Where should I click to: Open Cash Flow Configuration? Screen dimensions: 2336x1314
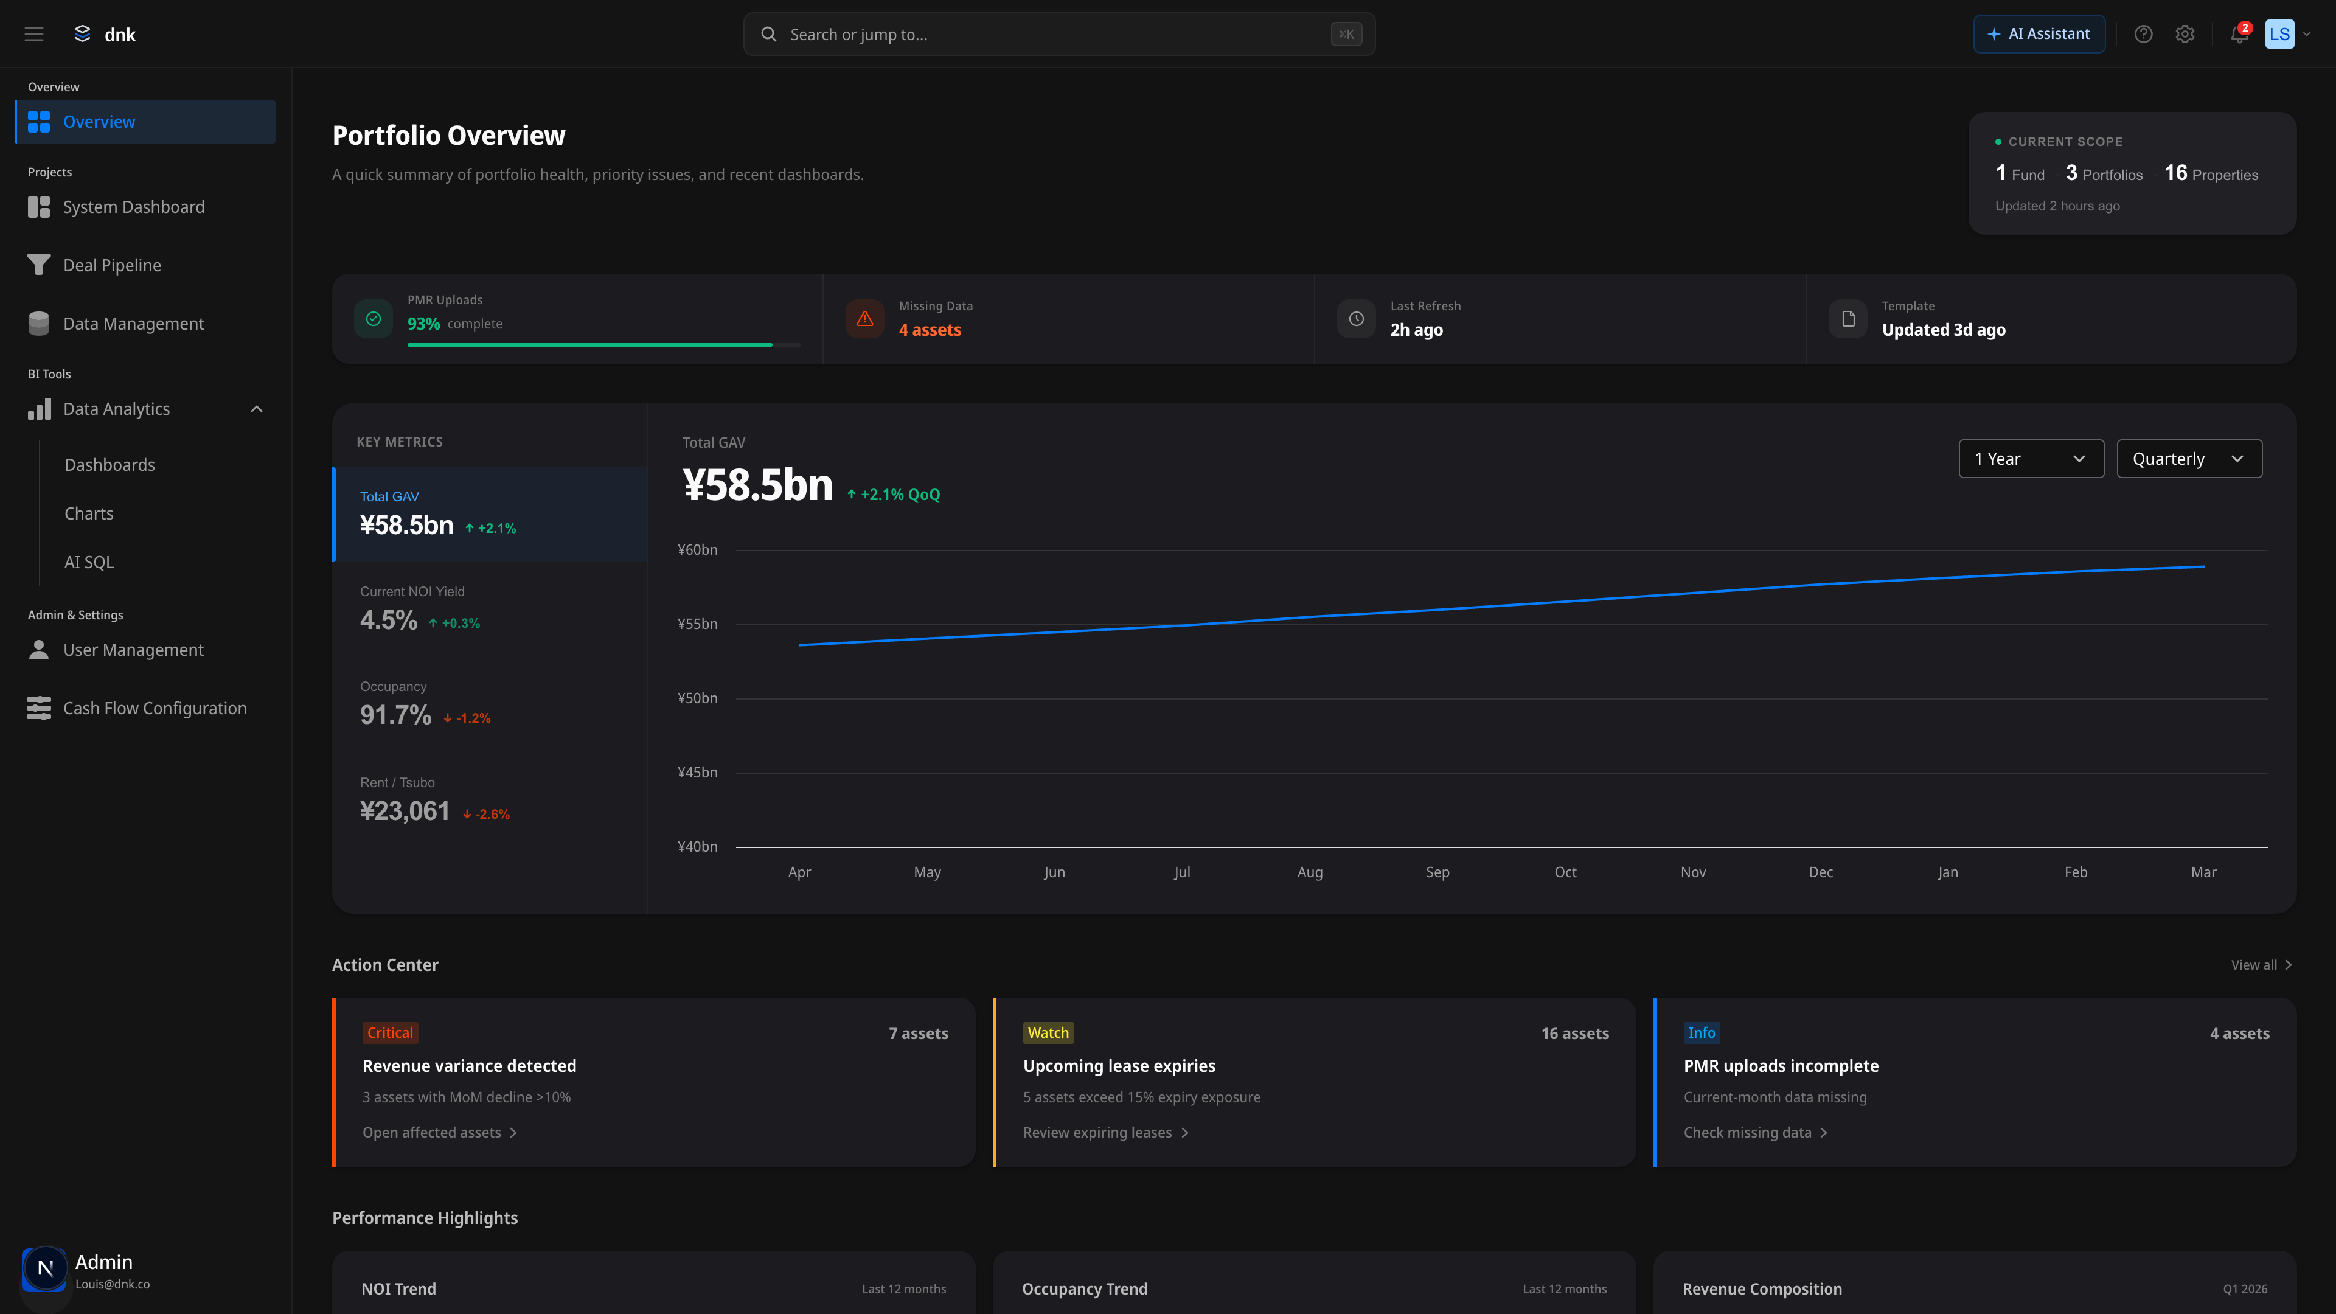[154, 708]
